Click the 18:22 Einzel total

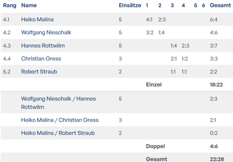[216, 85]
